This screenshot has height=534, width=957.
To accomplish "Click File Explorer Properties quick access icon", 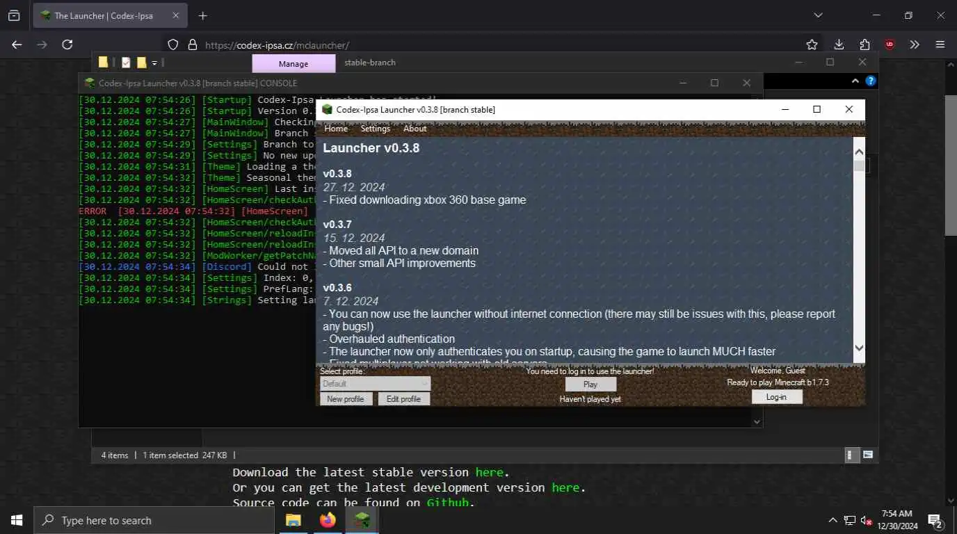I will (x=126, y=63).
